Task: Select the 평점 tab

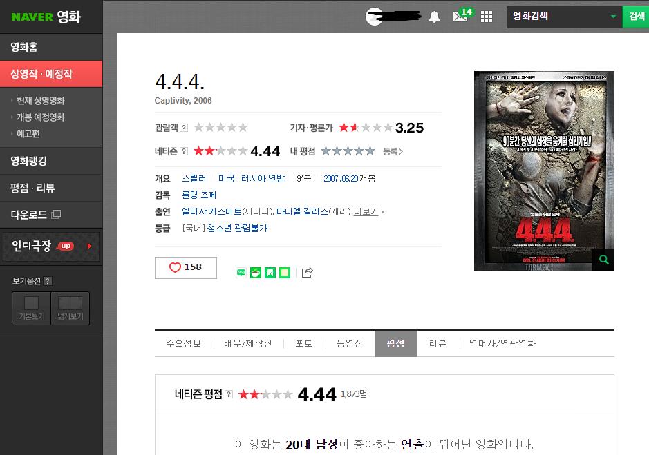Action: 396,343
